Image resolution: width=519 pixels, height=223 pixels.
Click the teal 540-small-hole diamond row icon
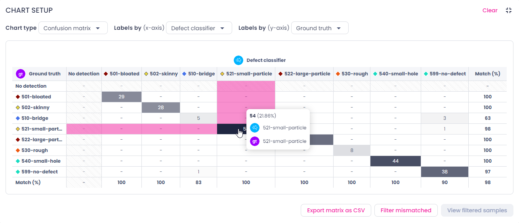[18, 161]
